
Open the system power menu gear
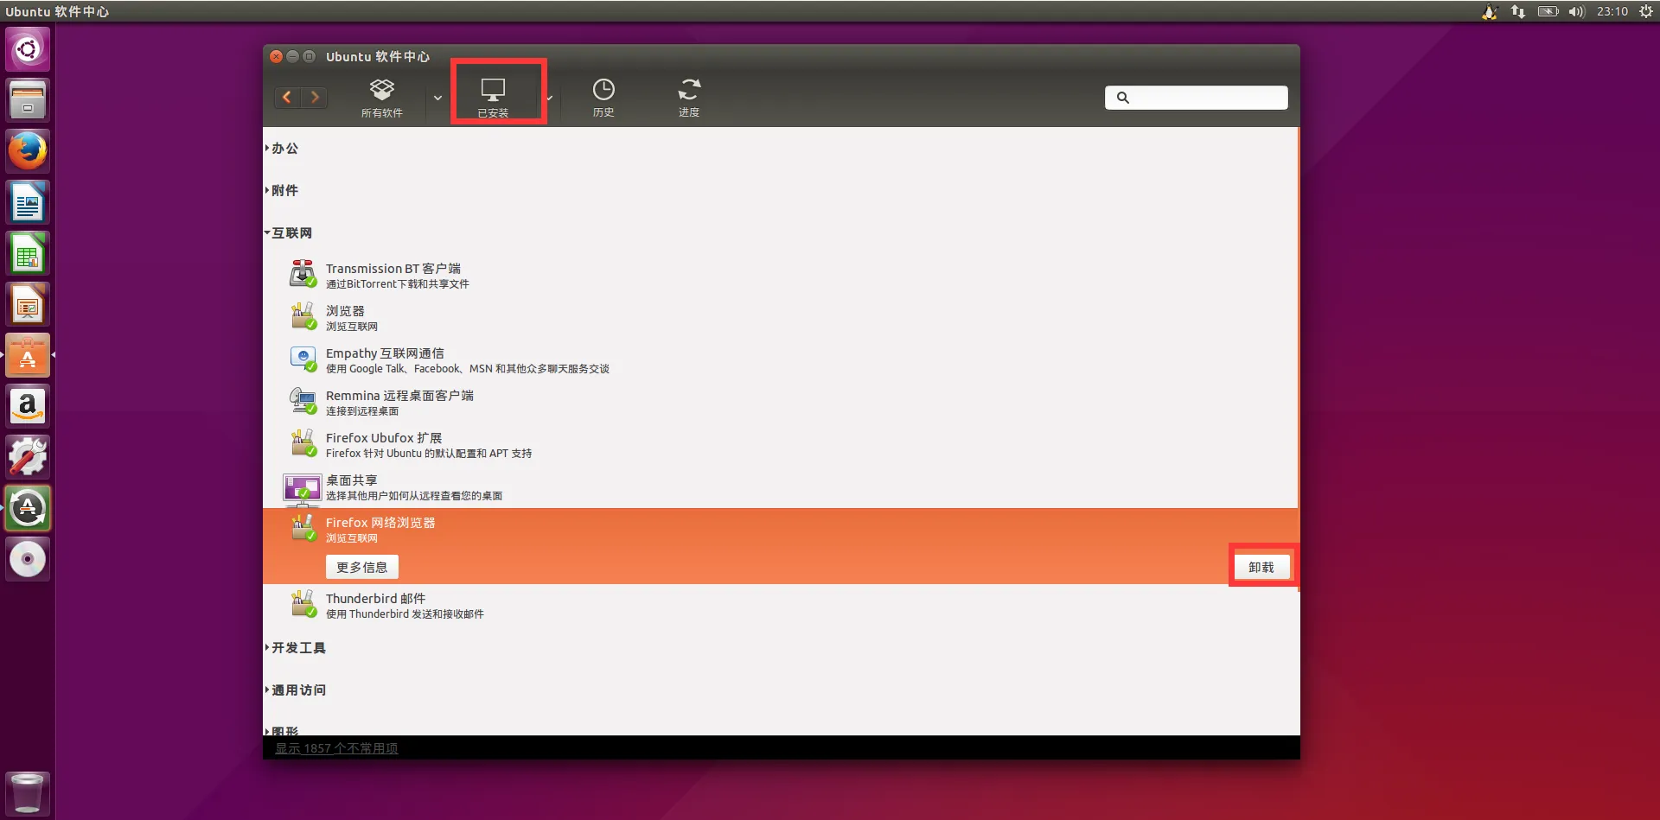click(x=1646, y=11)
